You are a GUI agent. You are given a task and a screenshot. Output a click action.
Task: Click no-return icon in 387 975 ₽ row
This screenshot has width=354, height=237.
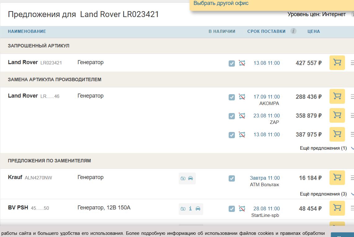point(242,135)
